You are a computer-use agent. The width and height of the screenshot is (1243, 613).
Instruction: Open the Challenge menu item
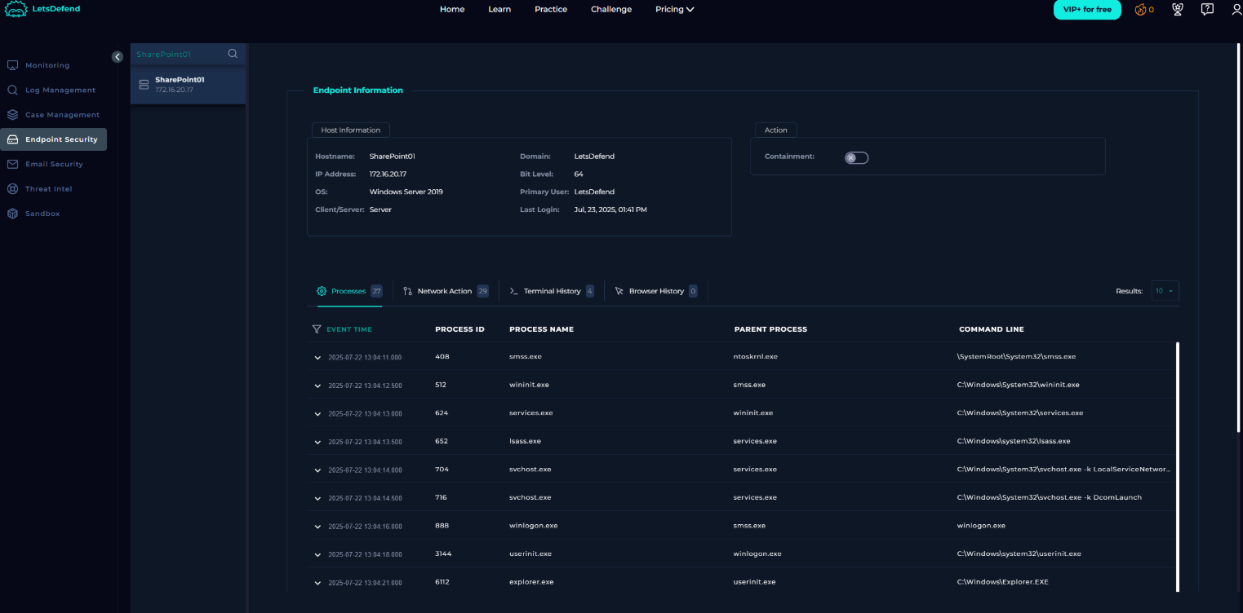pos(611,10)
